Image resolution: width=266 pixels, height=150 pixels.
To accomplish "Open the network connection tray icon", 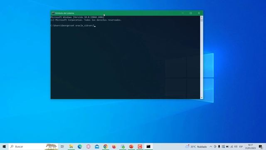I will [232, 146].
